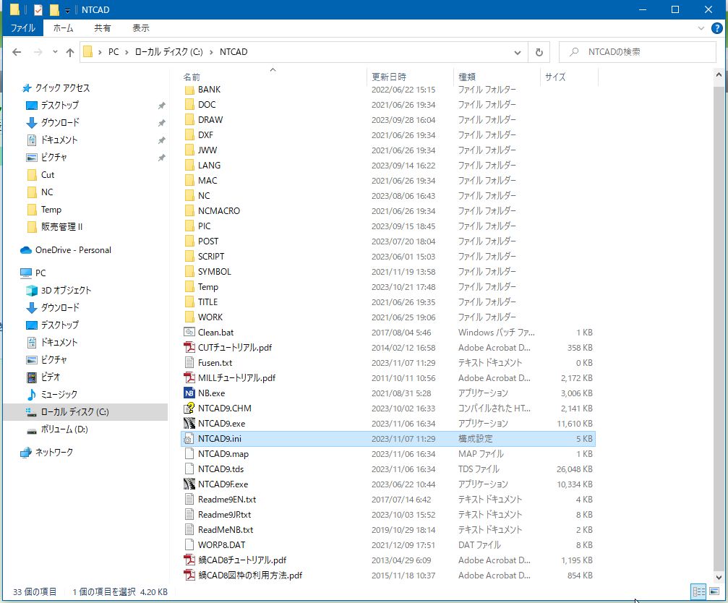Select the Fusen.txt text file icon
The height and width of the screenshot is (603, 728).
click(x=189, y=362)
